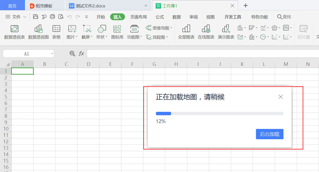Select column header D
Image resolution: width=319 pixels, height=172 pixels.
pyautogui.click(x=88, y=64)
